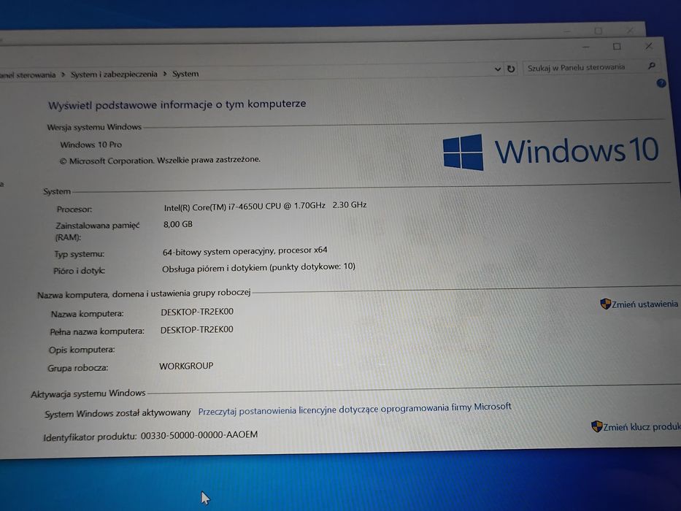Maximize the window behind the System window
This screenshot has width=681, height=511.
pos(598,31)
